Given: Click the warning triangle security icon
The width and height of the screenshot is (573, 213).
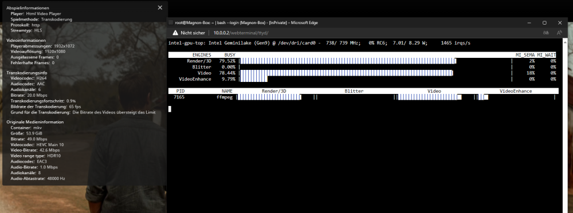Looking at the screenshot, I should pyautogui.click(x=175, y=33).
